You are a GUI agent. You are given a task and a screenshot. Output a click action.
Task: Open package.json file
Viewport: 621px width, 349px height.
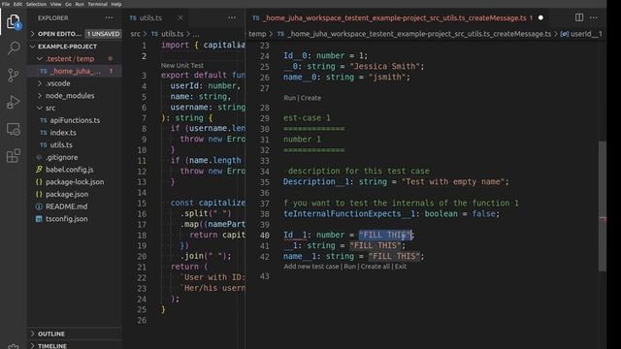67,194
